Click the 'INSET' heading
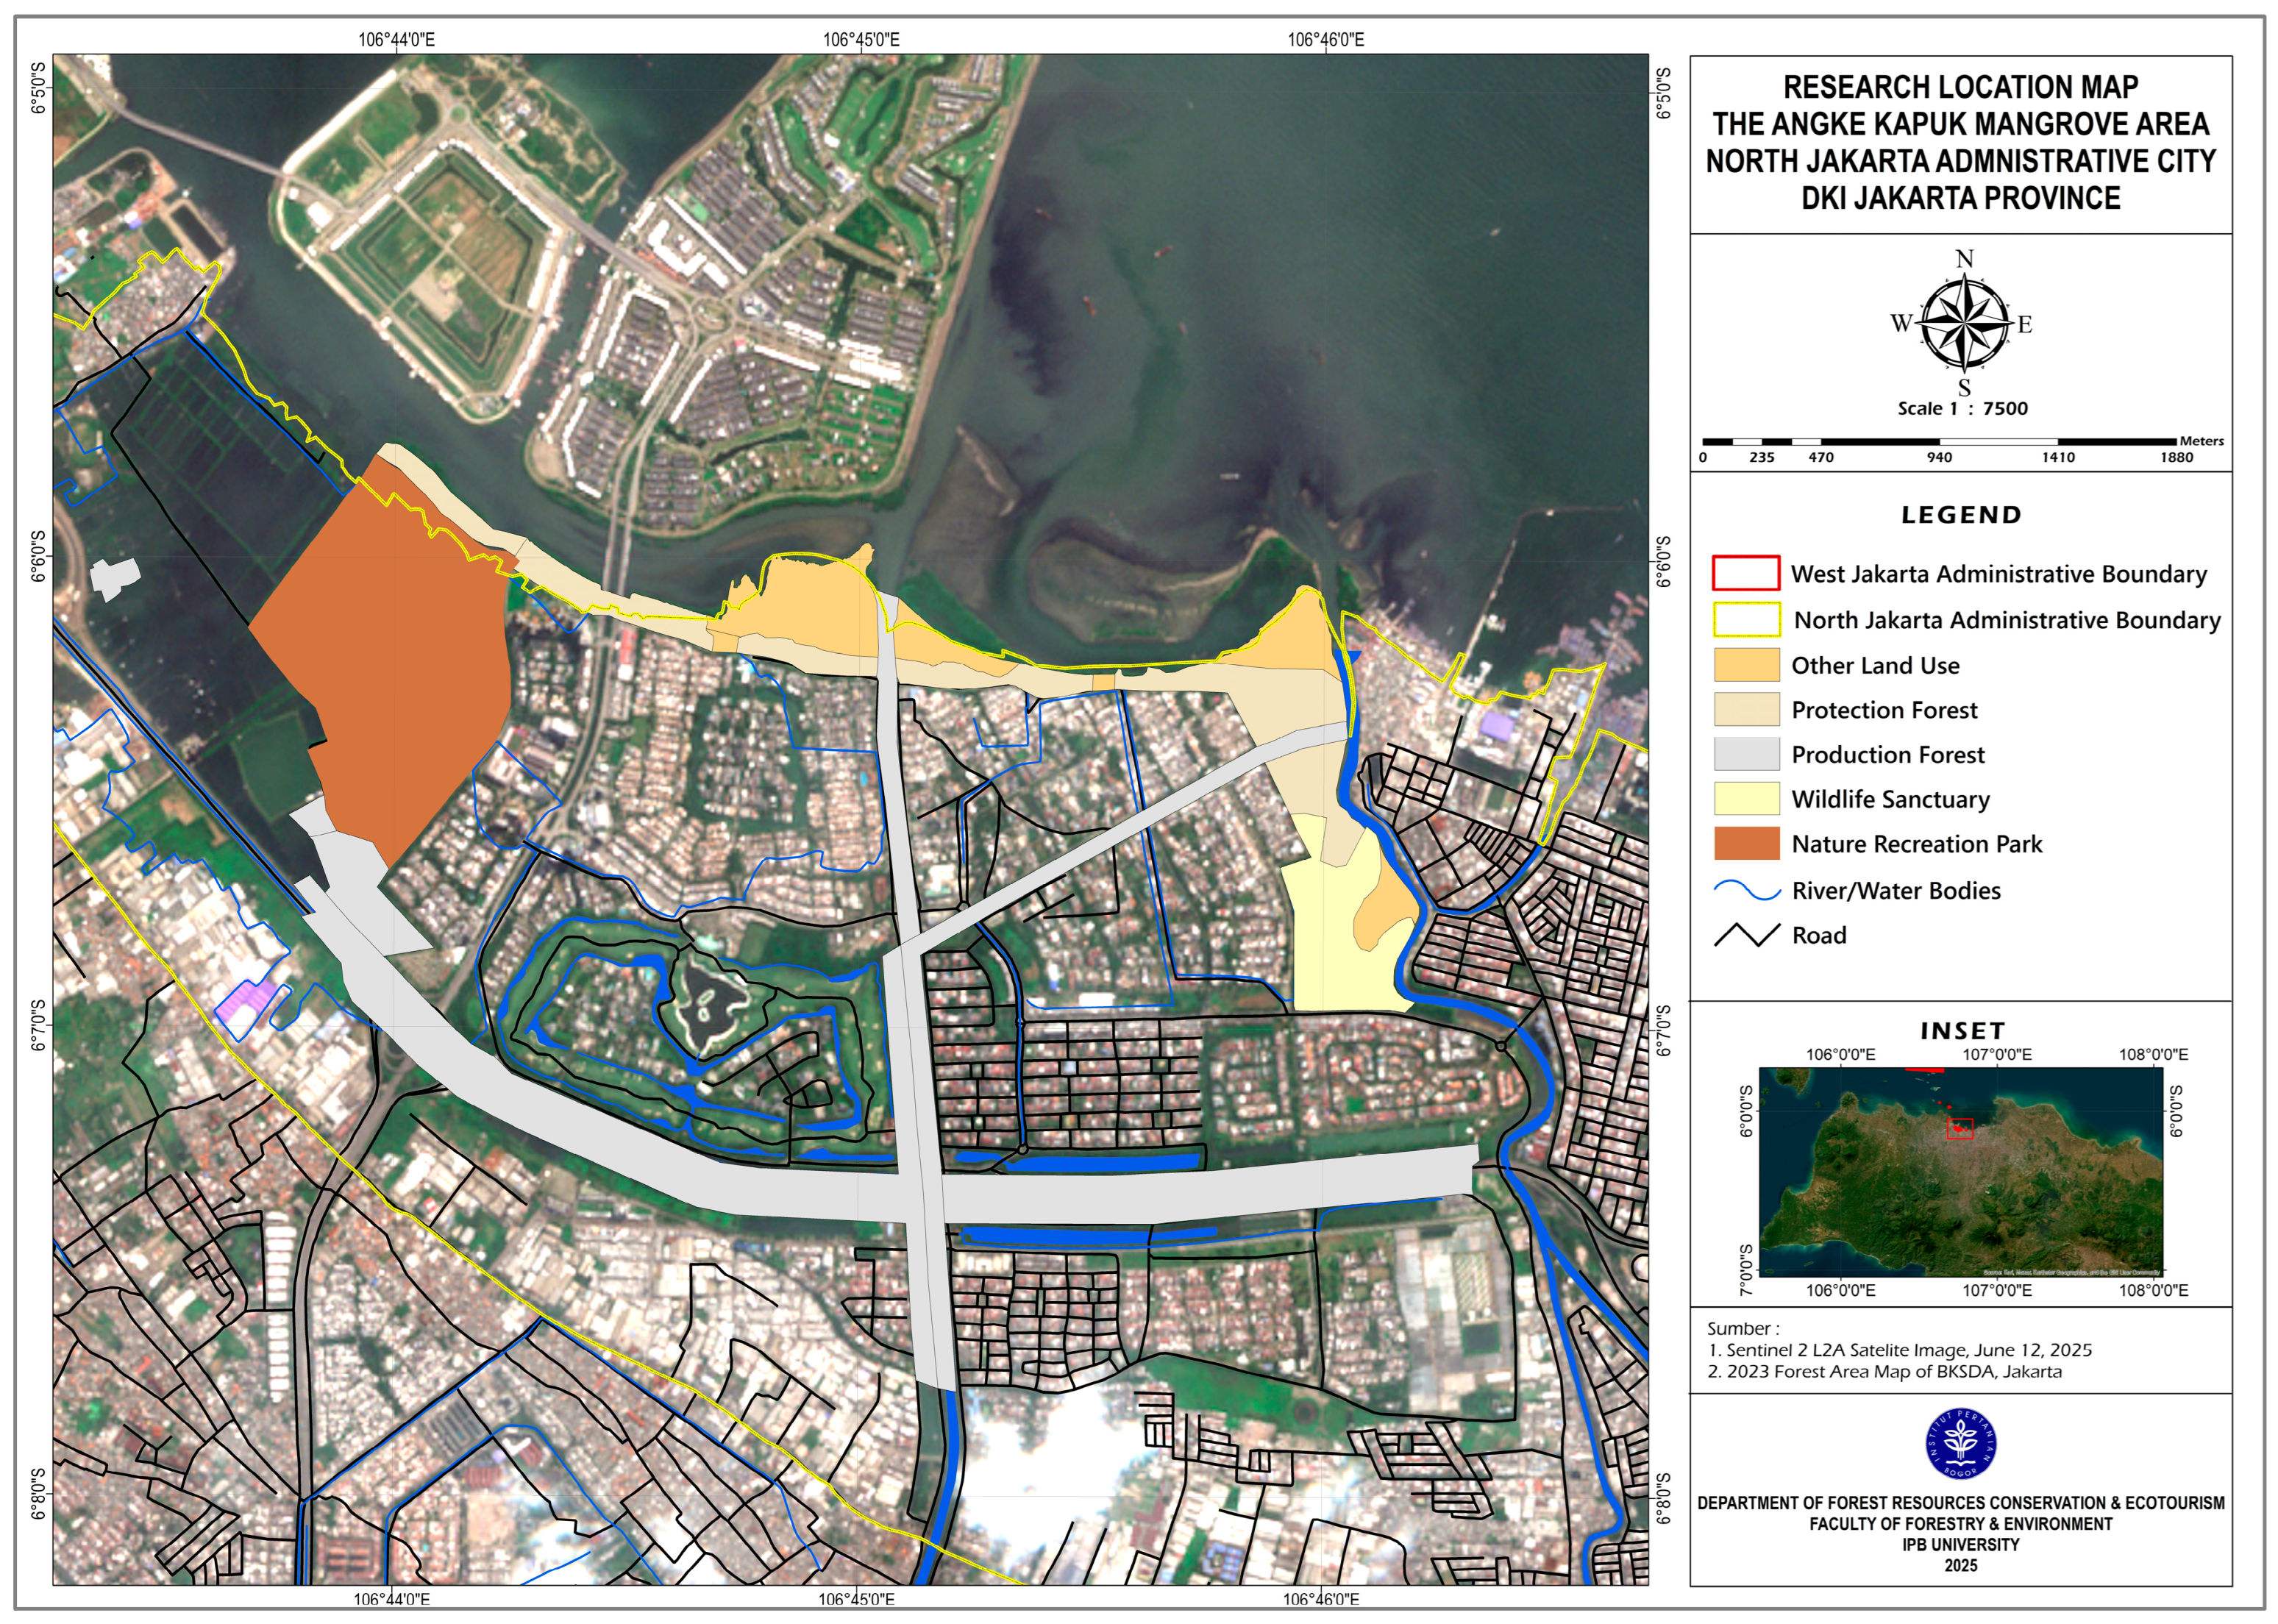 (1962, 1030)
